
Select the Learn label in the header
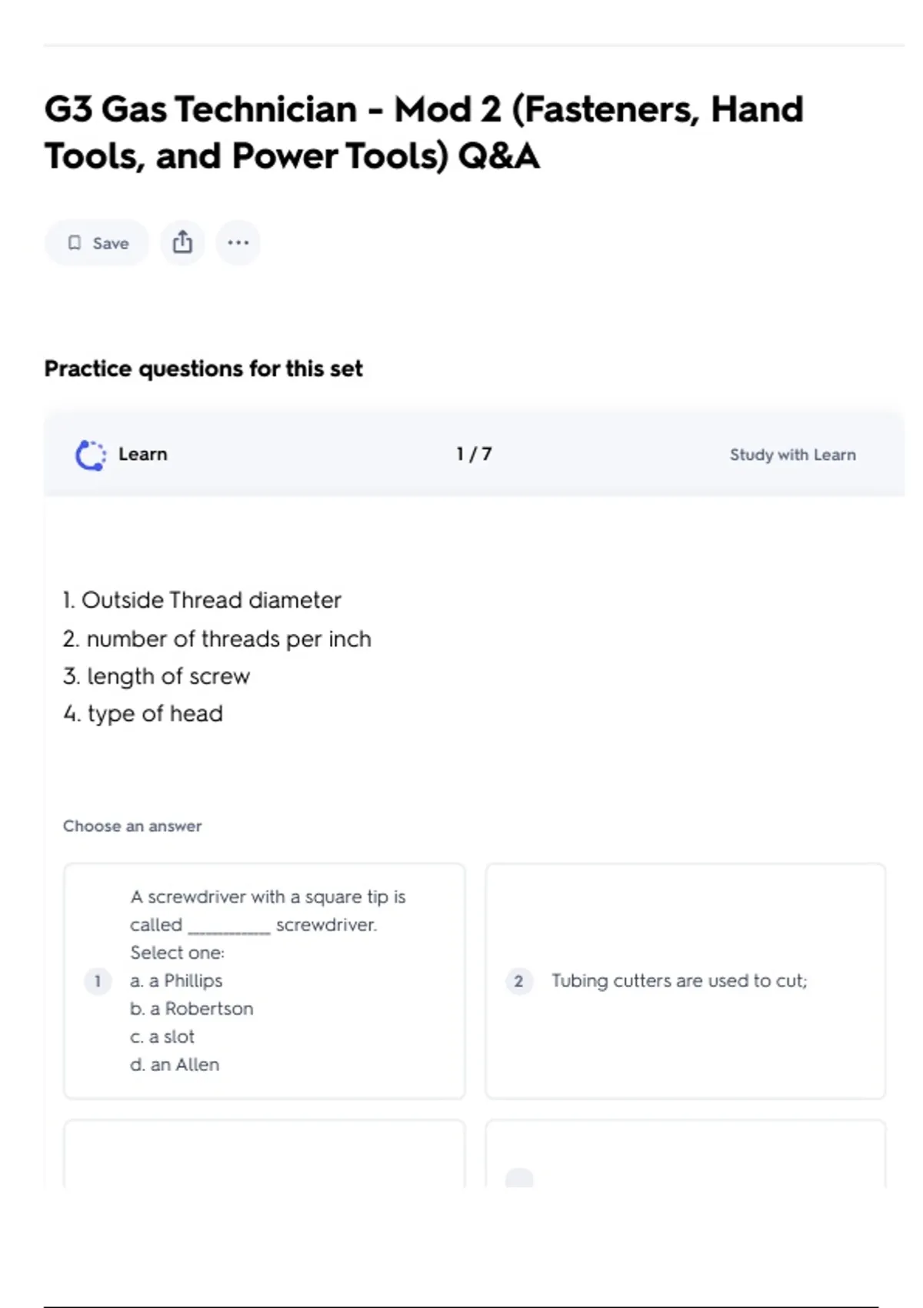click(x=142, y=455)
